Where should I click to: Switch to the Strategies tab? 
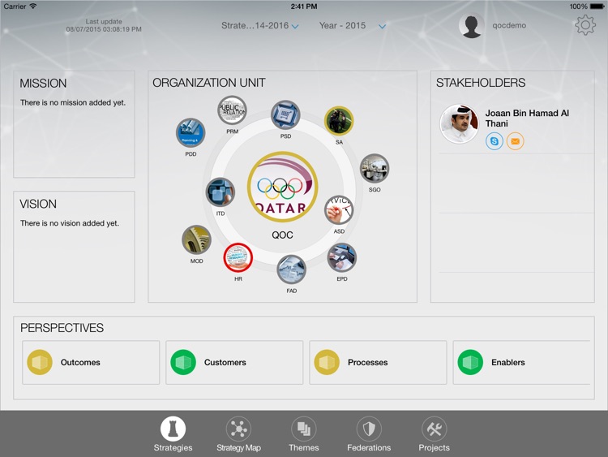(x=173, y=434)
